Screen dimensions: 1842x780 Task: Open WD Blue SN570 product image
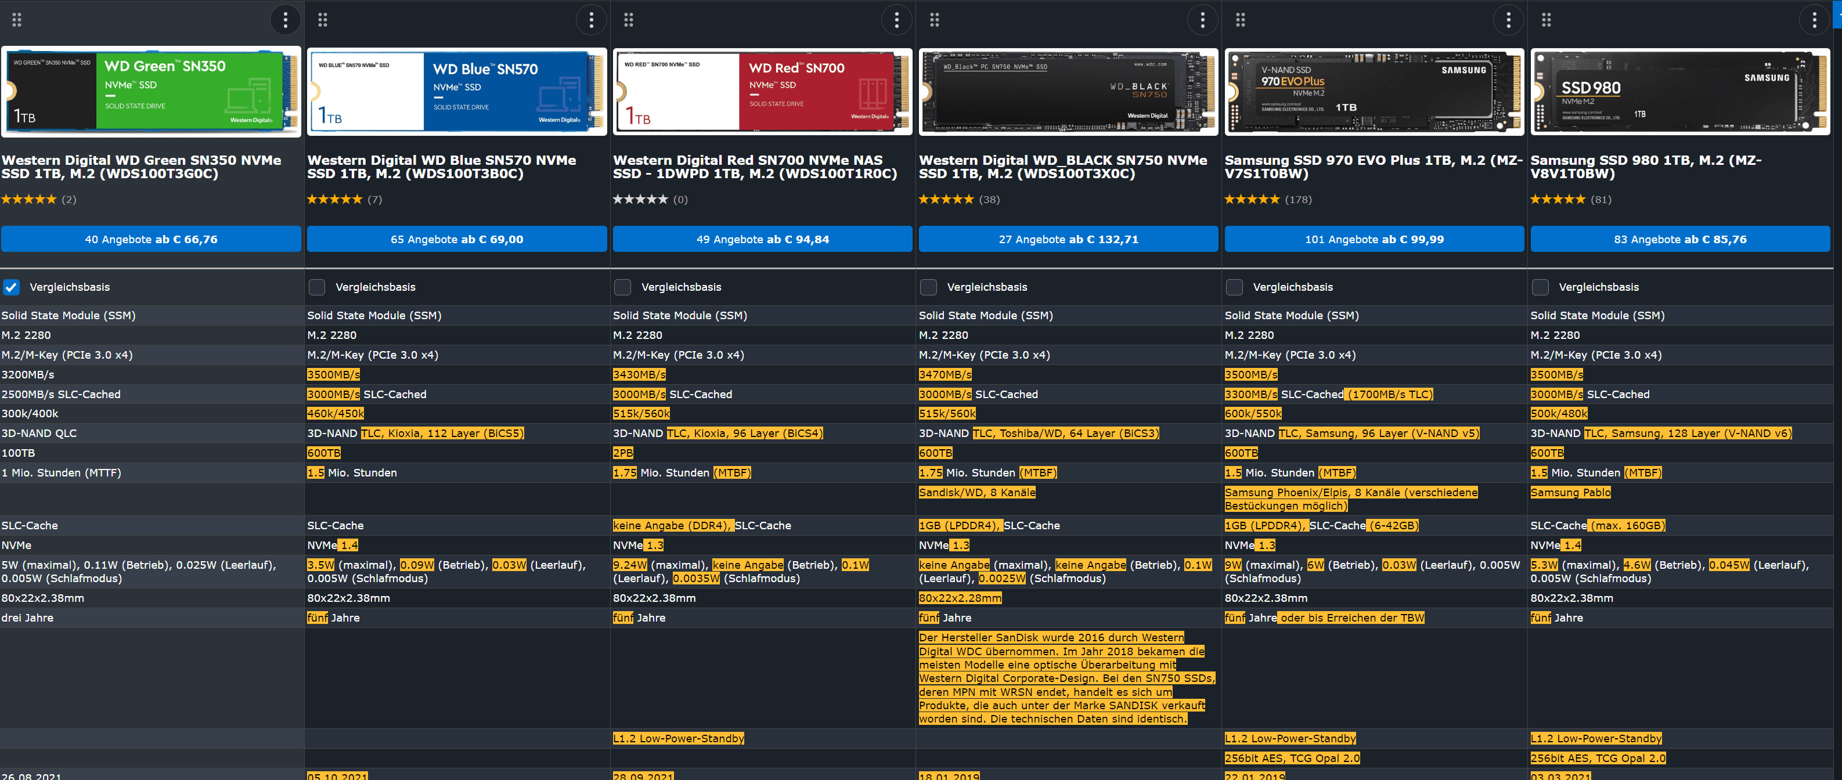point(457,92)
